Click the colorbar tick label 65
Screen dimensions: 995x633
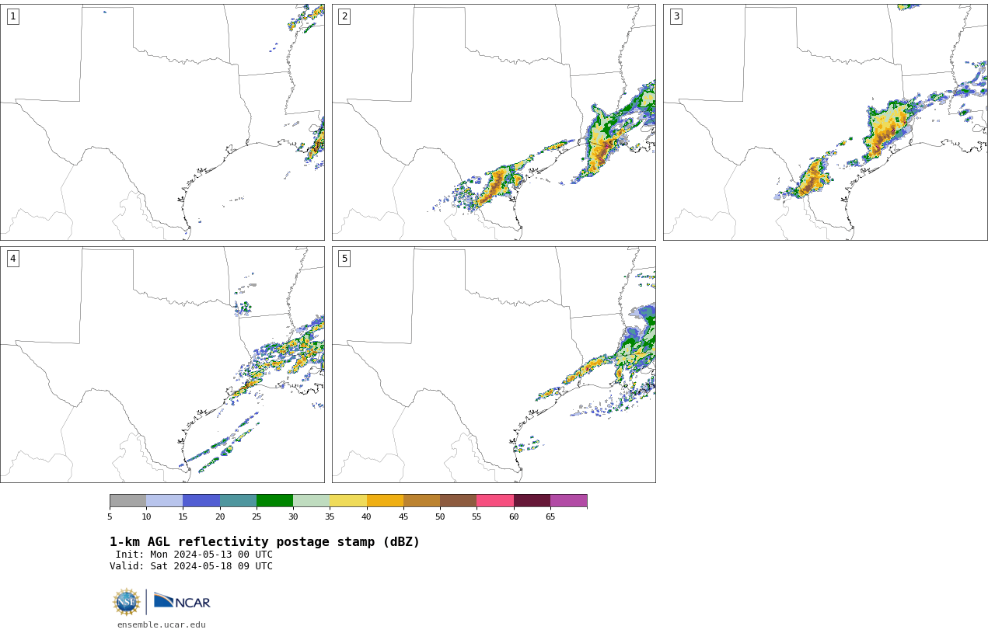(x=550, y=516)
